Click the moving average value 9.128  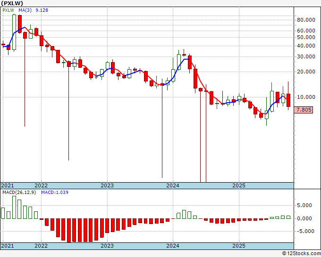(x=42, y=10)
